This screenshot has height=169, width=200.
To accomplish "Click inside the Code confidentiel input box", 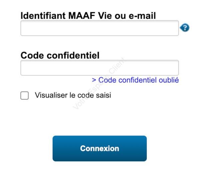I will [100, 68].
